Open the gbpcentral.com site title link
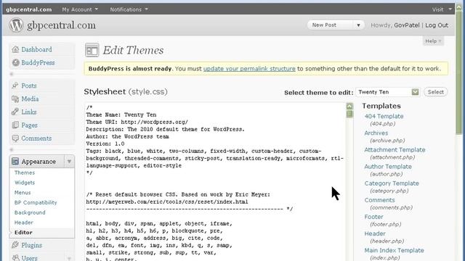Viewport: 465px width, 261px height. (61, 25)
